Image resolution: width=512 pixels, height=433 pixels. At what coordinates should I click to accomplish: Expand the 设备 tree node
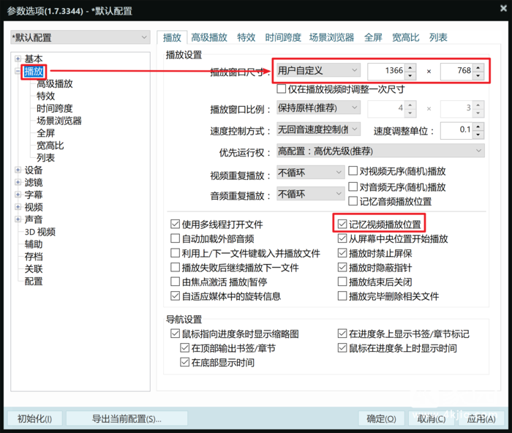click(x=18, y=170)
